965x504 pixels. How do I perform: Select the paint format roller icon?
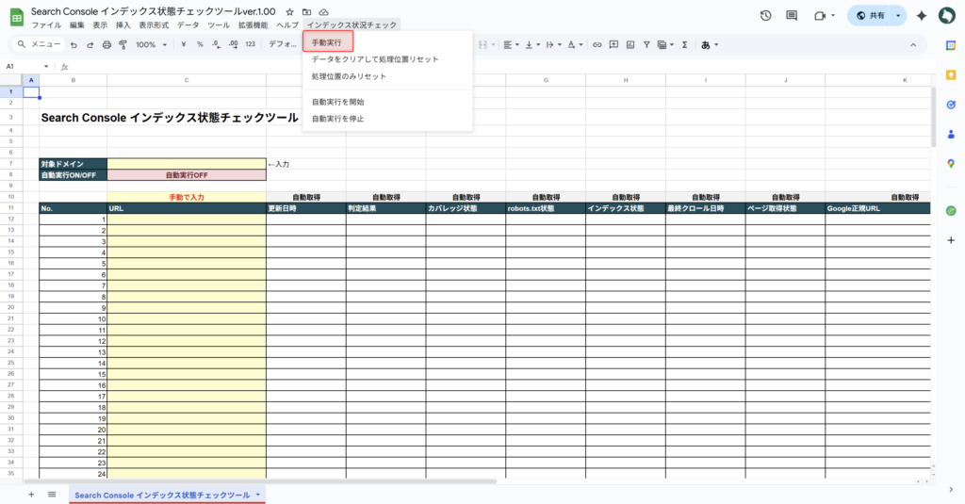point(123,44)
